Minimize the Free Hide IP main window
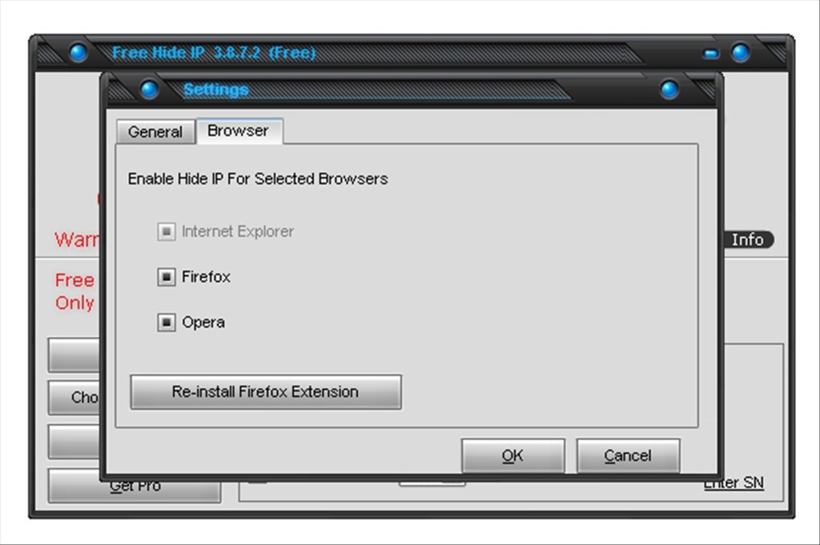820x545 pixels. [x=711, y=54]
